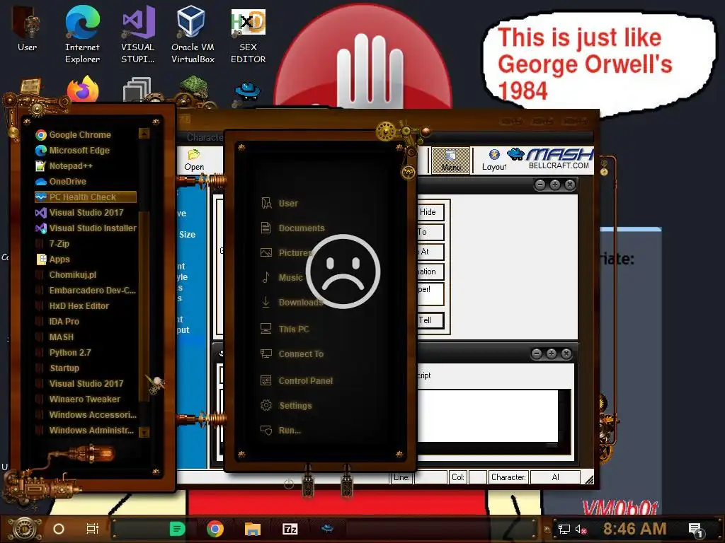Click the At button in the MASH window
This screenshot has width=725, height=543.
coord(430,252)
